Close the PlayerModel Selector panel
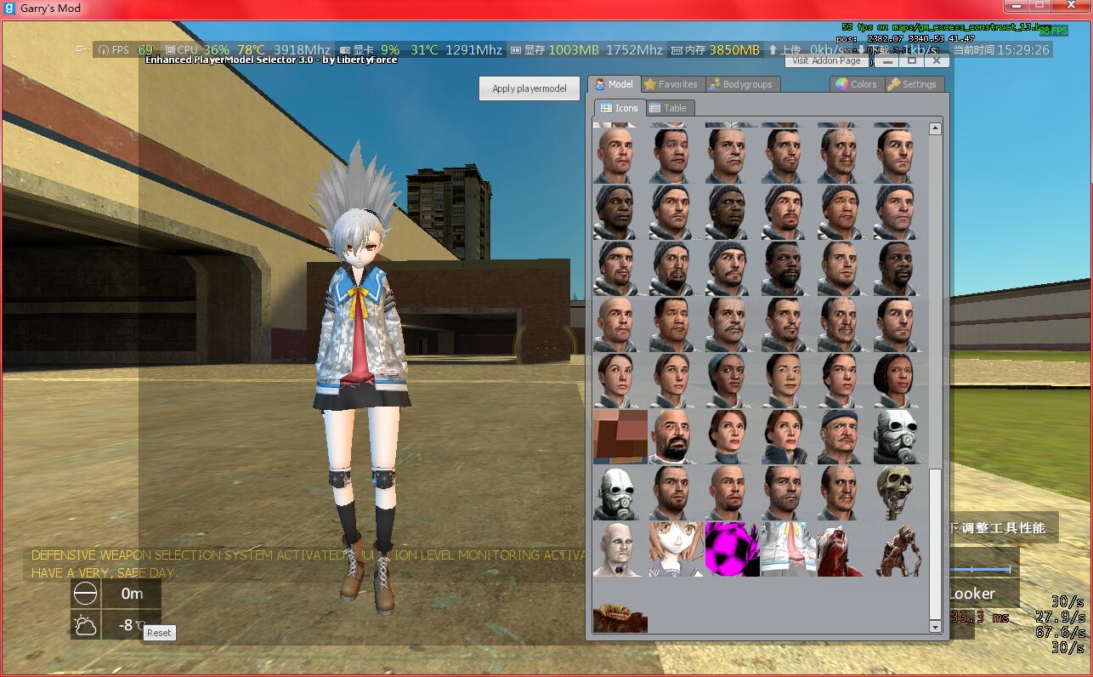This screenshot has width=1093, height=677. (x=936, y=61)
